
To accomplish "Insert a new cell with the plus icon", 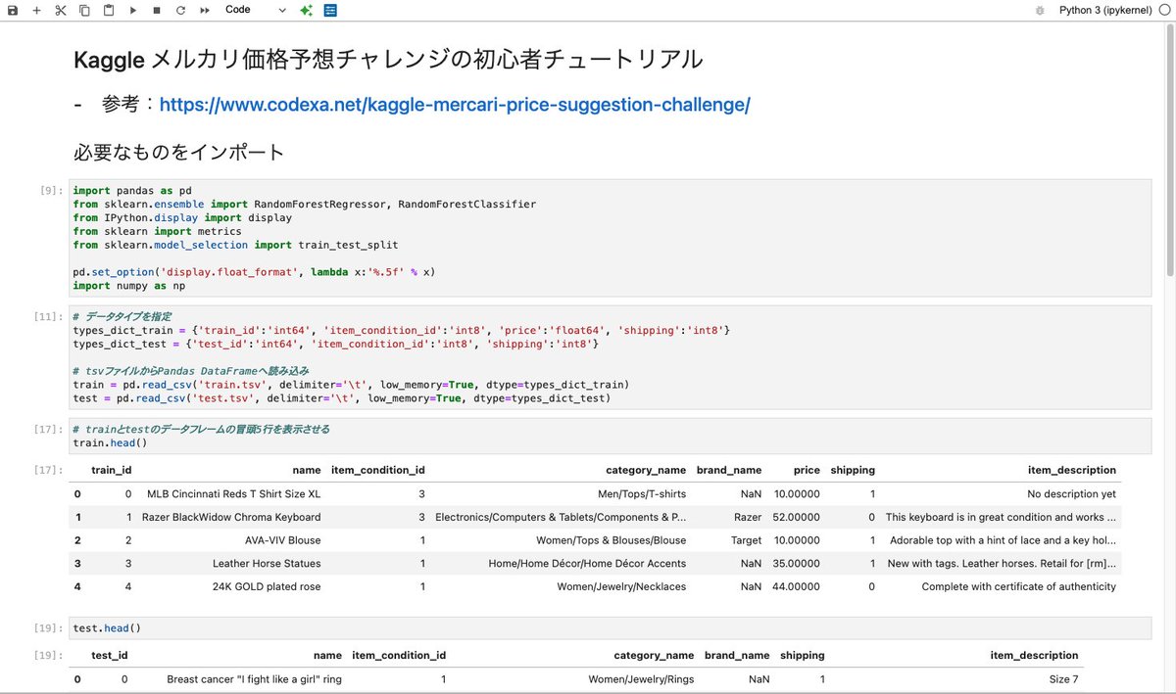I will (x=36, y=10).
